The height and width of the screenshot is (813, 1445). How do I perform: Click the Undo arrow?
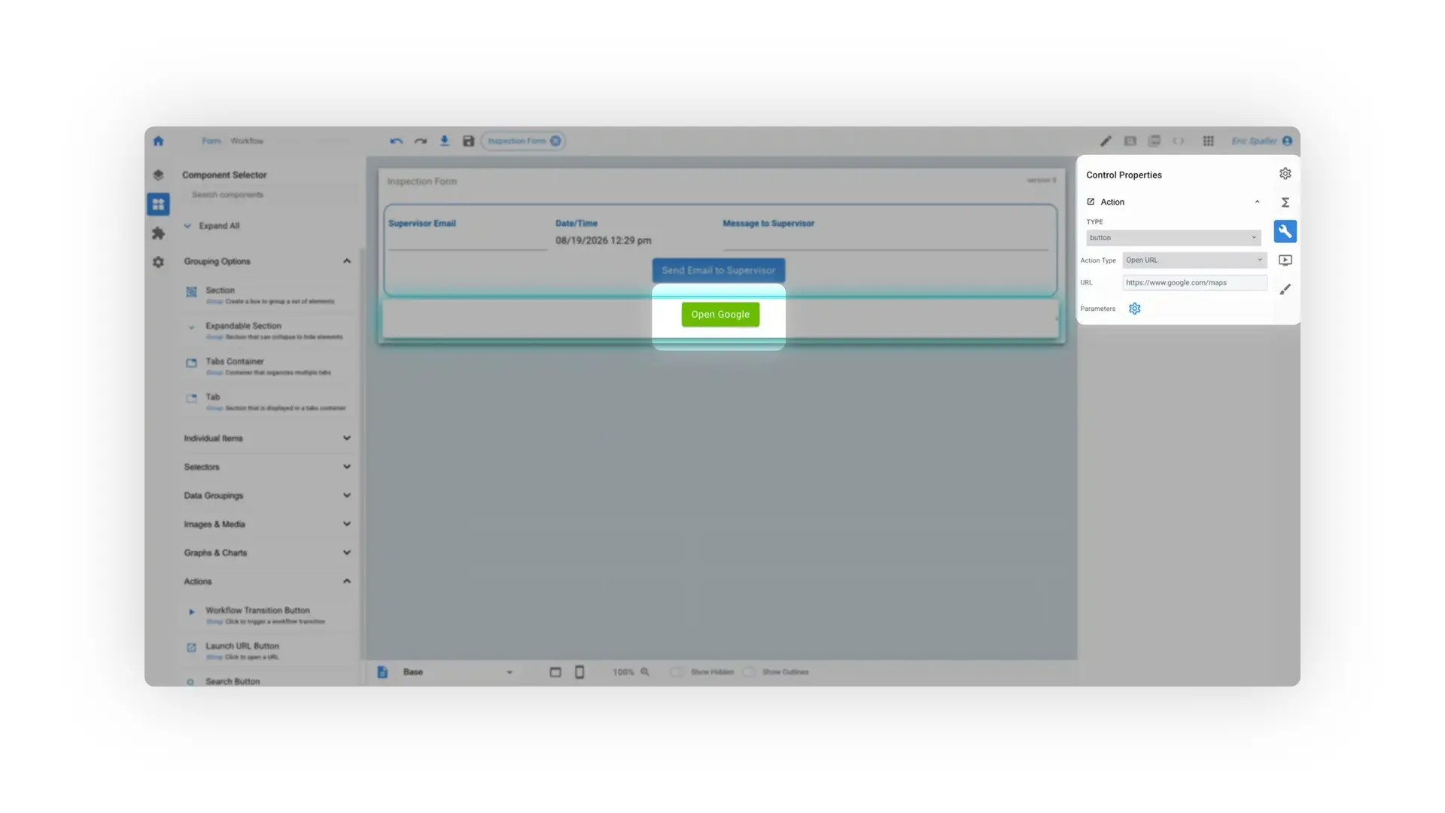(x=396, y=141)
